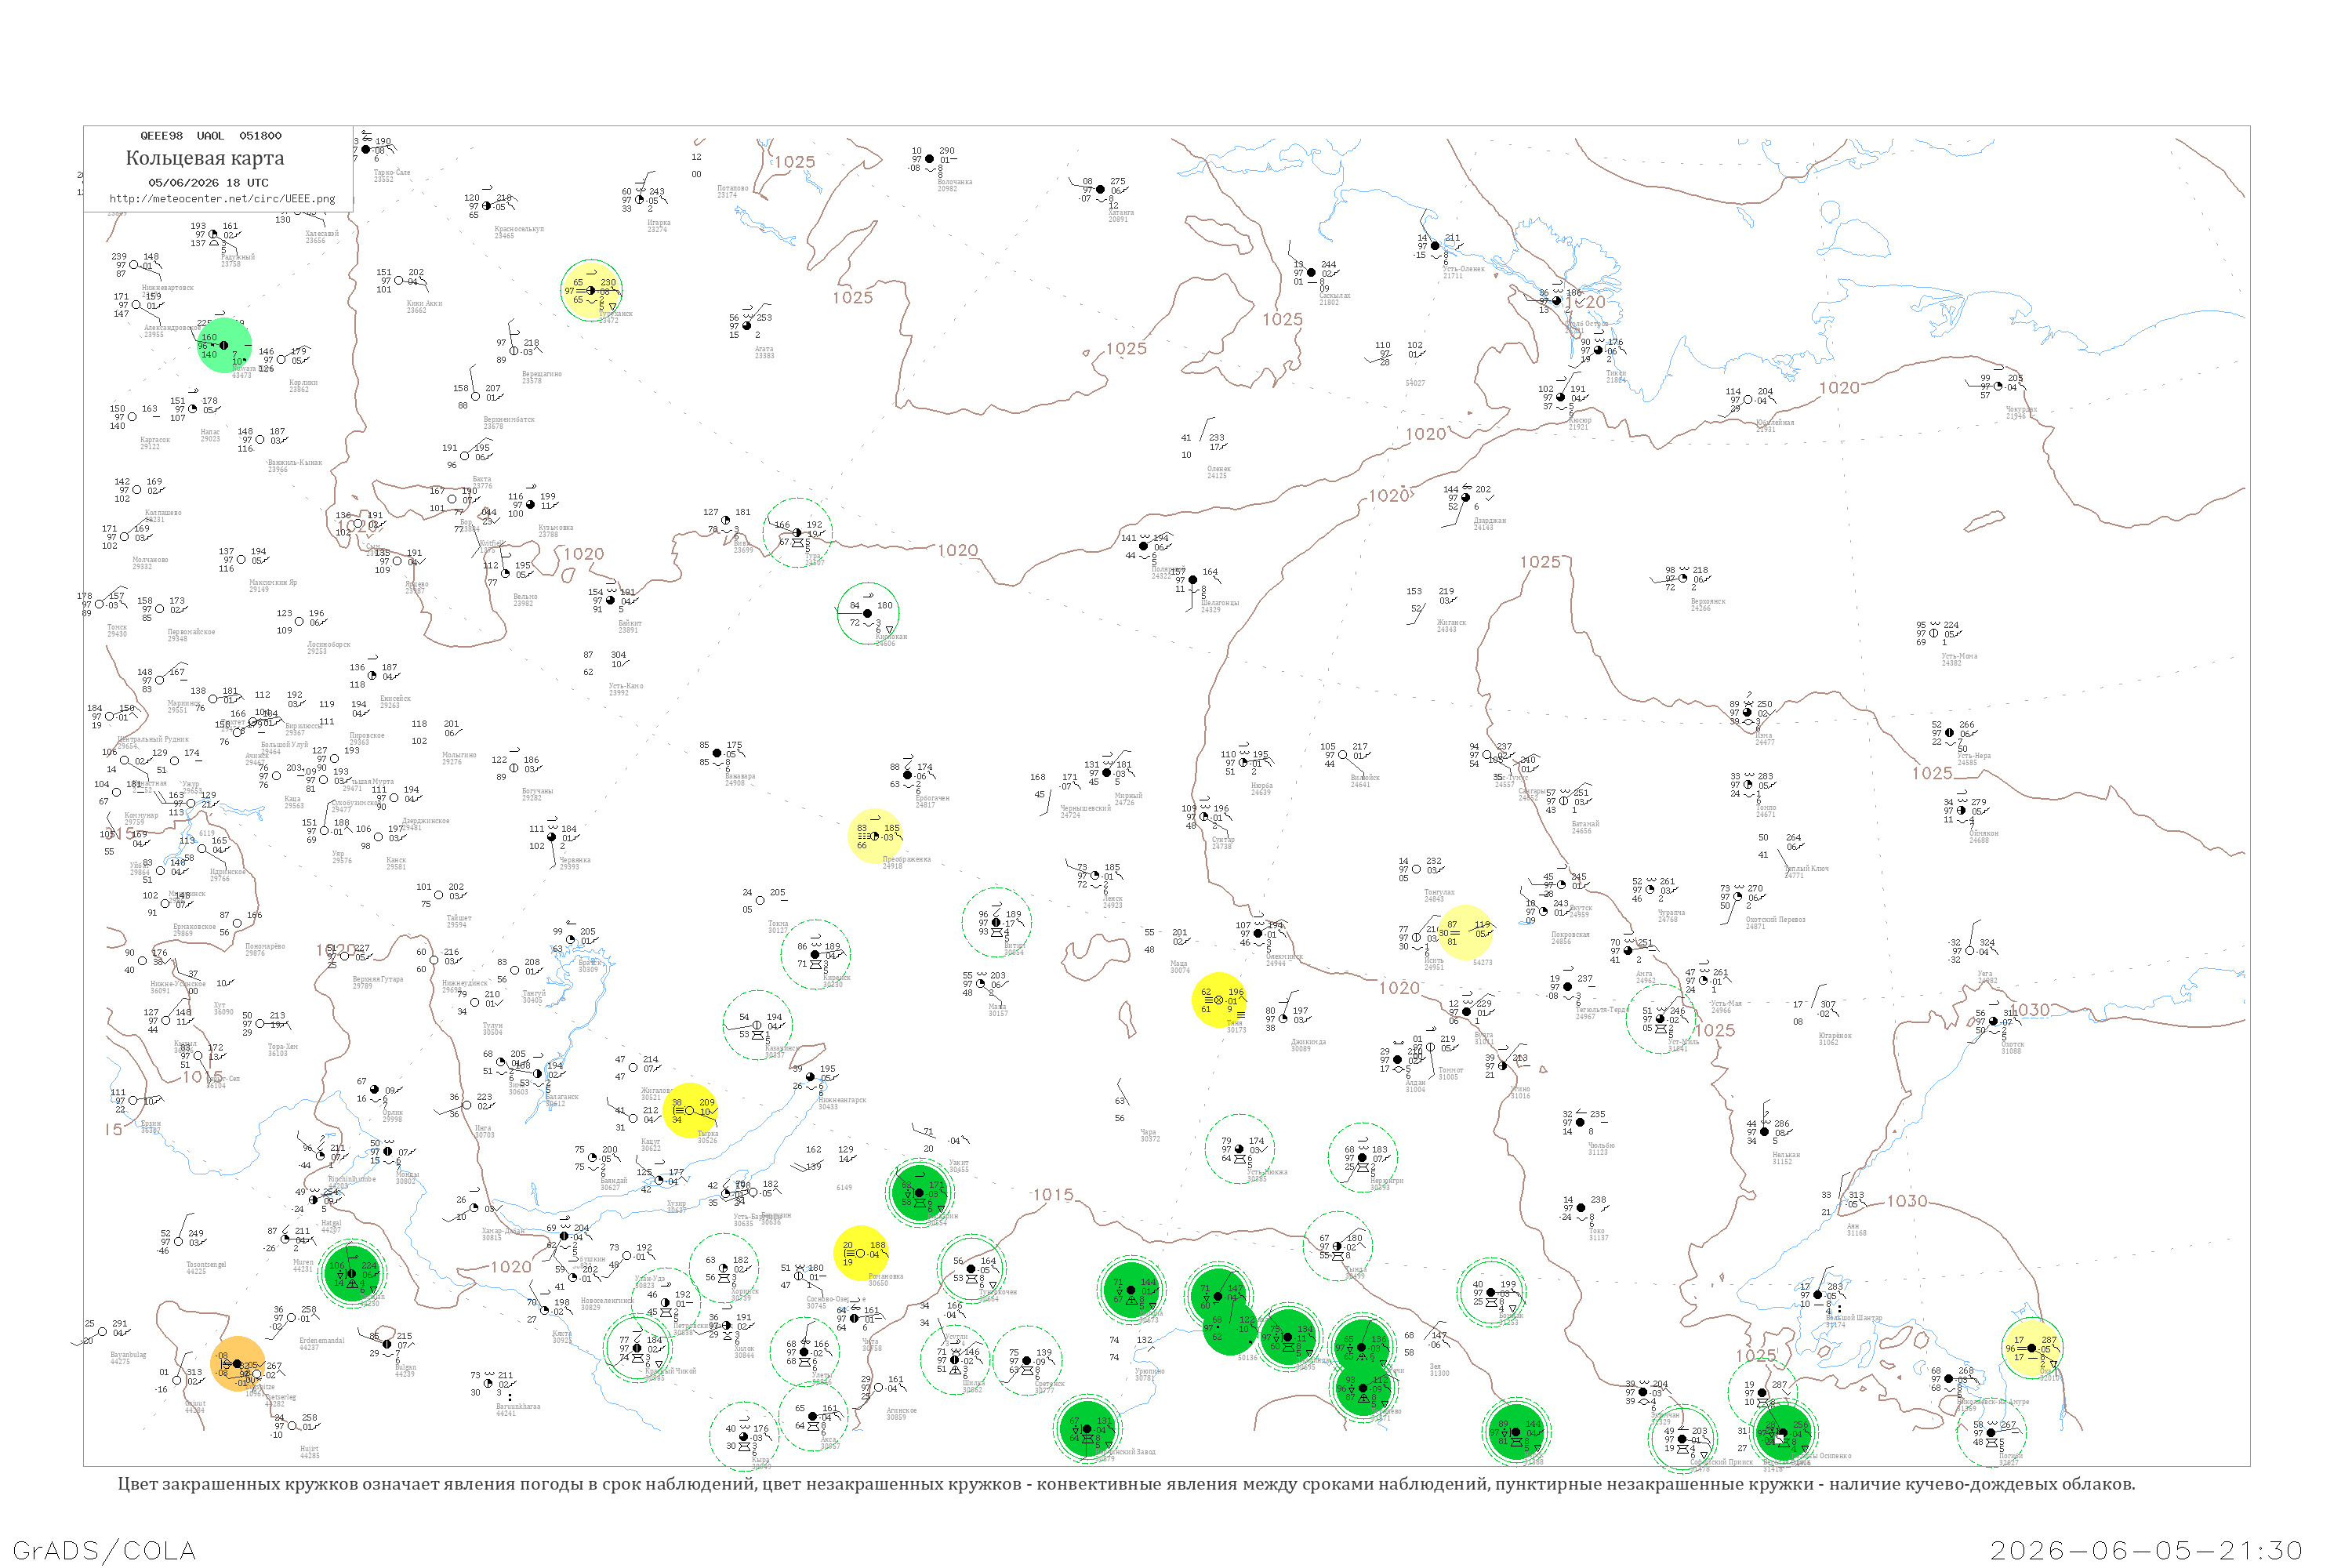This screenshot has width=2352, height=1568.
Task: Click the map title "Кольцевая карта"
Action: pyautogui.click(x=205, y=158)
